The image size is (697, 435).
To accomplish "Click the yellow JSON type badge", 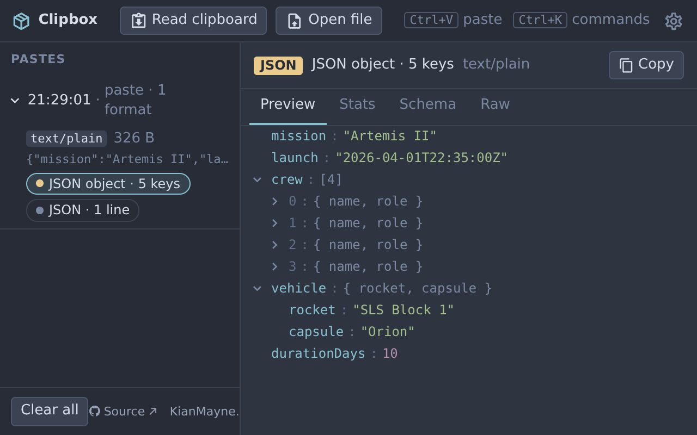I will (x=278, y=65).
